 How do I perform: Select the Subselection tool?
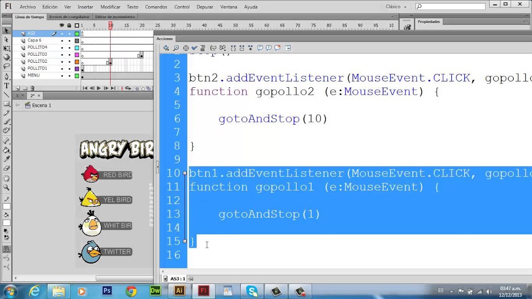6,39
